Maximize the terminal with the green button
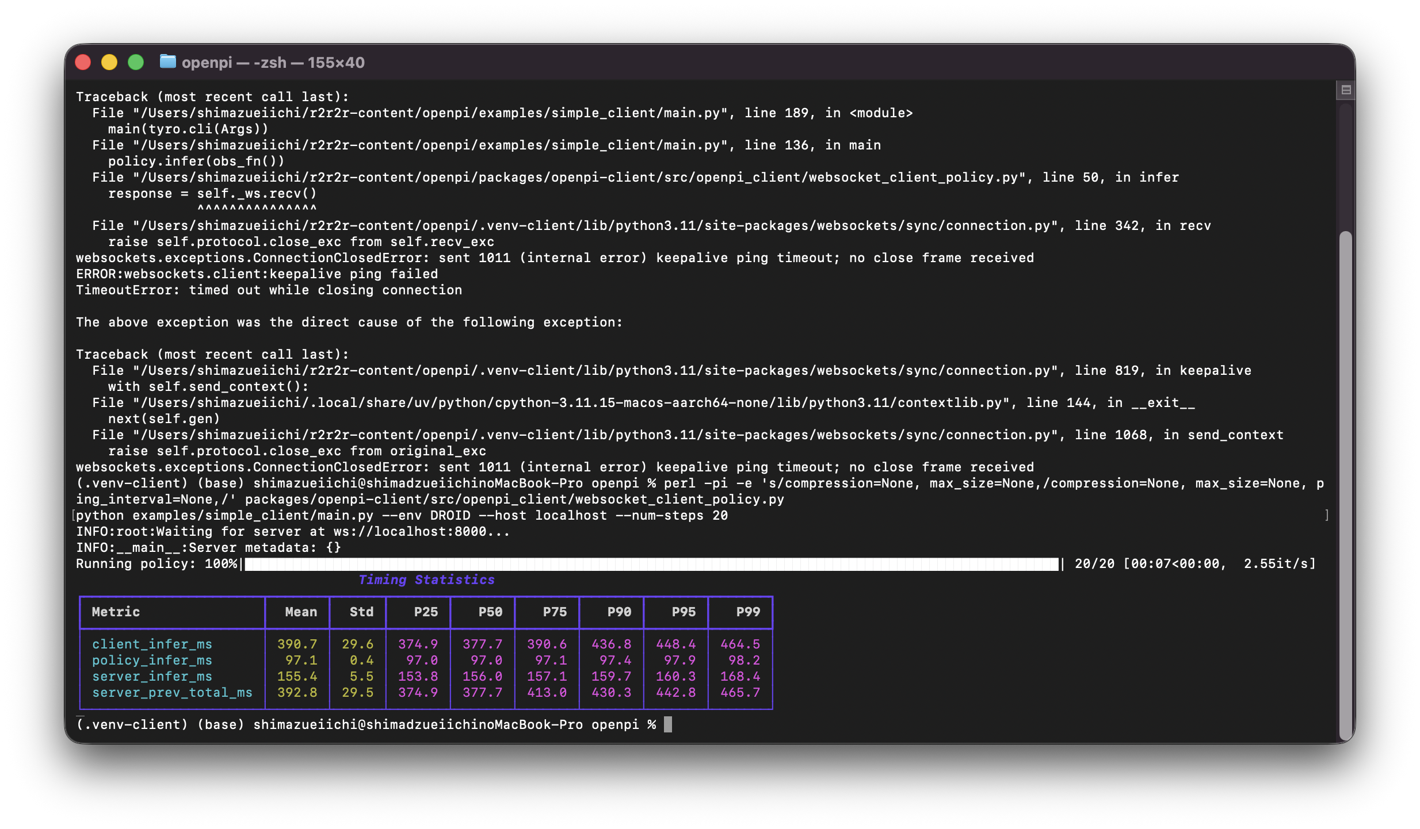The image size is (1420, 829). (x=136, y=62)
